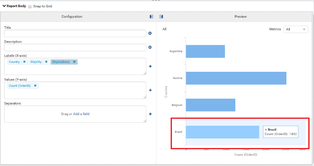Open the Description settings gear
Screen dimensions: 314x166
(150, 47)
